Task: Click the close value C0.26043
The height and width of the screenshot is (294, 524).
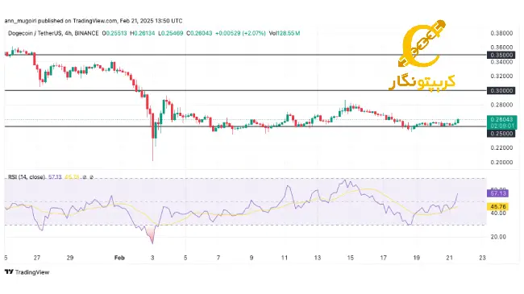Action: pos(199,33)
